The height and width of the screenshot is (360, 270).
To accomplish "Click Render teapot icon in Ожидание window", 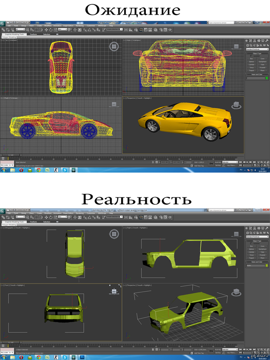I will (x=170, y=30).
